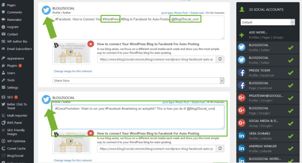
Task: Select PRGATEWAY Google+ account icon
Action: (x=242, y=98)
